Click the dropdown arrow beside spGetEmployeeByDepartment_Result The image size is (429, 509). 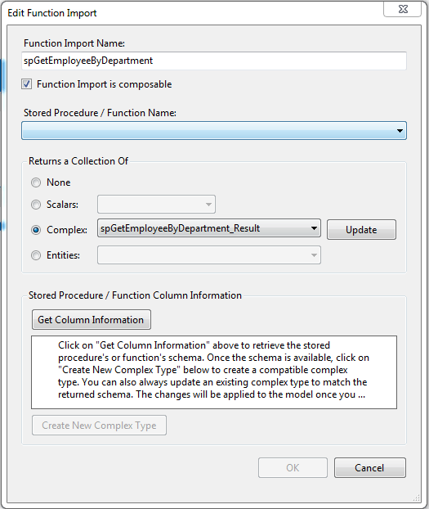314,227
